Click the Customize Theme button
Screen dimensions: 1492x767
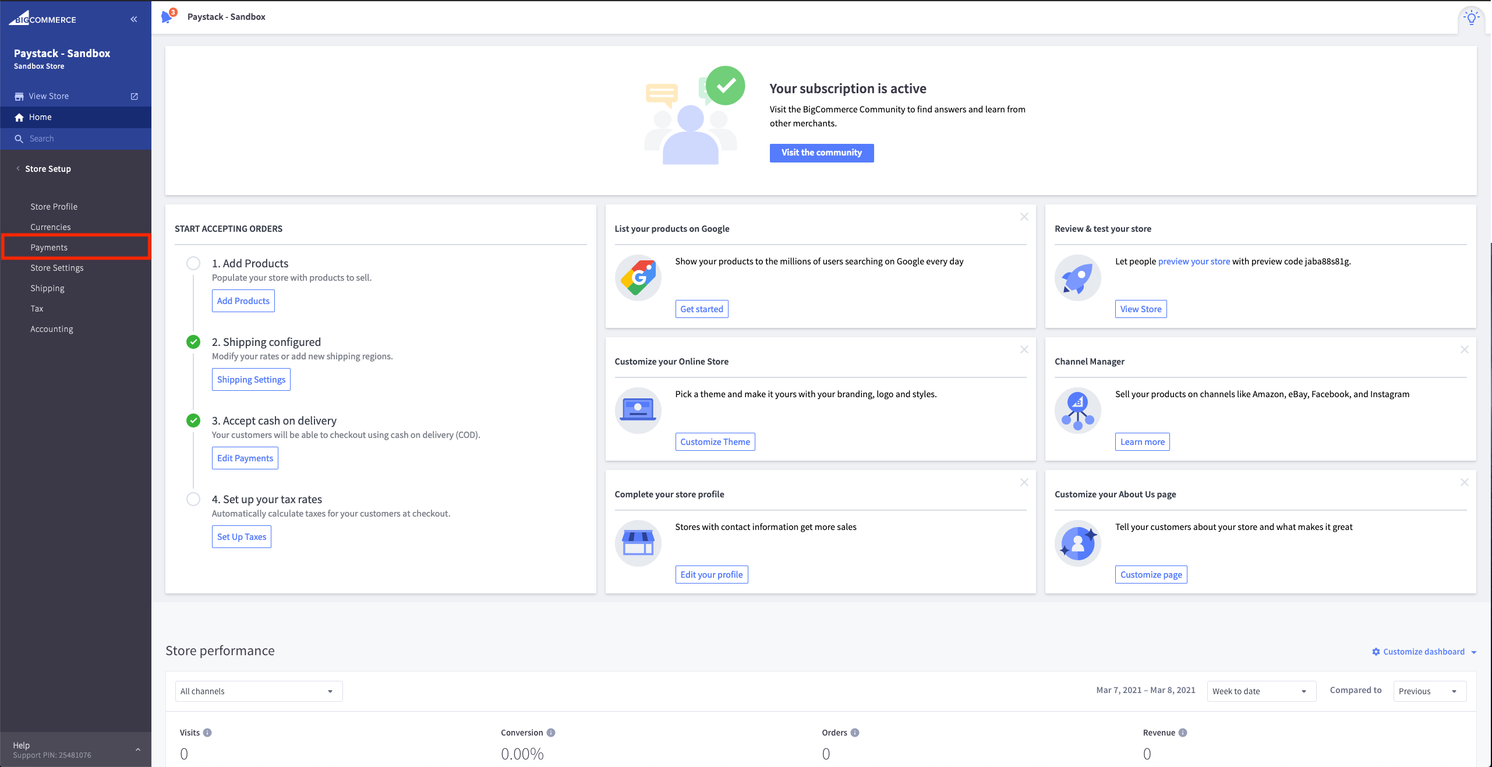pos(715,442)
